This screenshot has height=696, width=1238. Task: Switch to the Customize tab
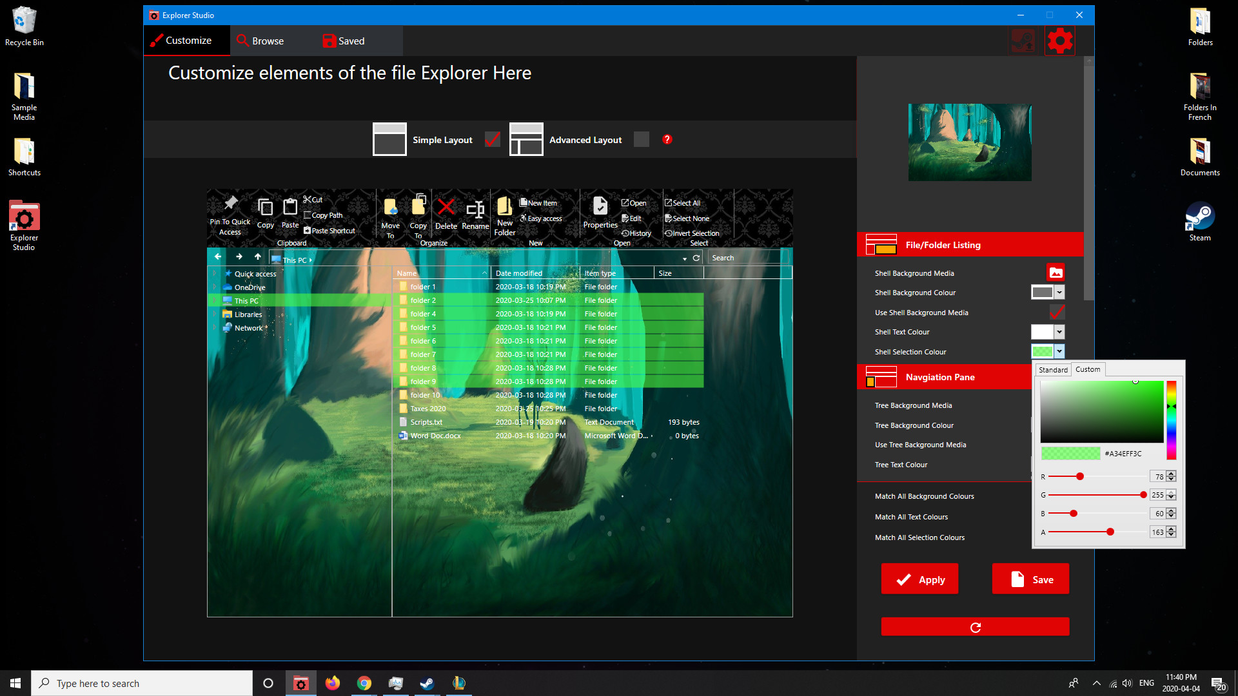(x=187, y=41)
